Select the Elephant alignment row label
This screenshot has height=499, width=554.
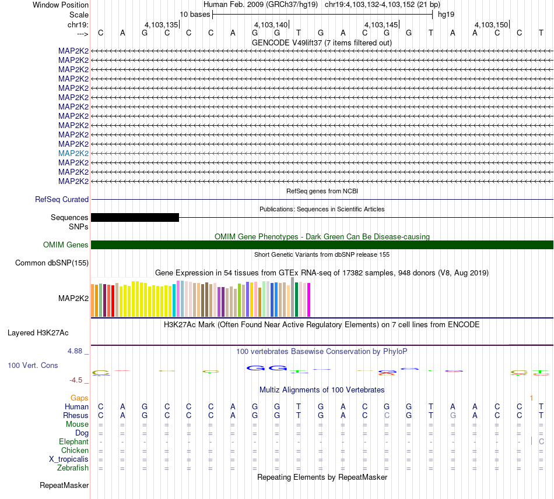click(x=74, y=442)
